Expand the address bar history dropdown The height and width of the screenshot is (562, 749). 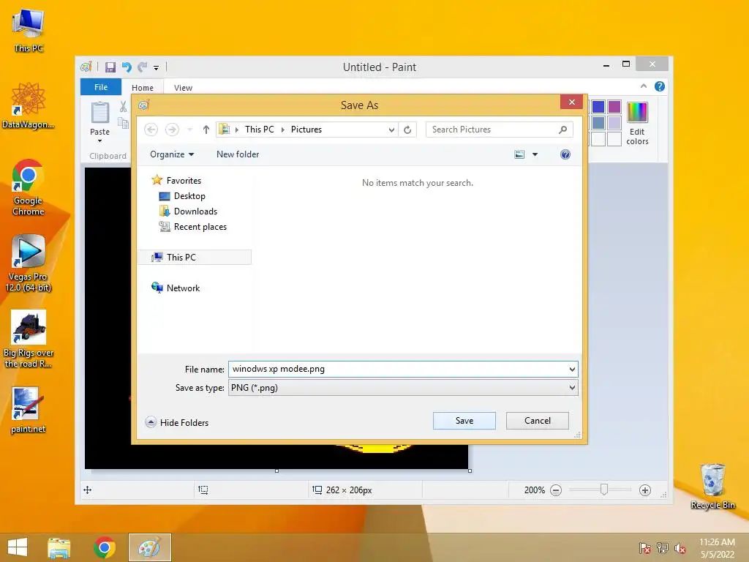[x=391, y=130]
